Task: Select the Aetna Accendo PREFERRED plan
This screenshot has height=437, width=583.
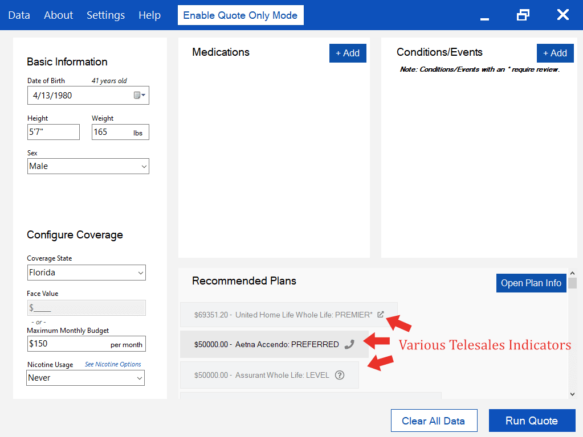Action: (x=266, y=344)
